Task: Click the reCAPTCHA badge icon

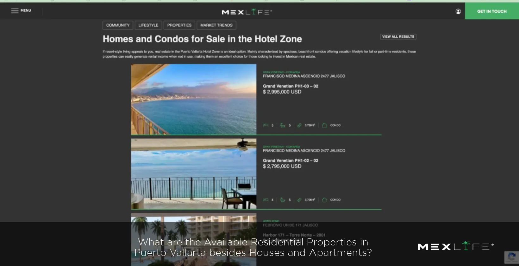Action: [x=511, y=256]
